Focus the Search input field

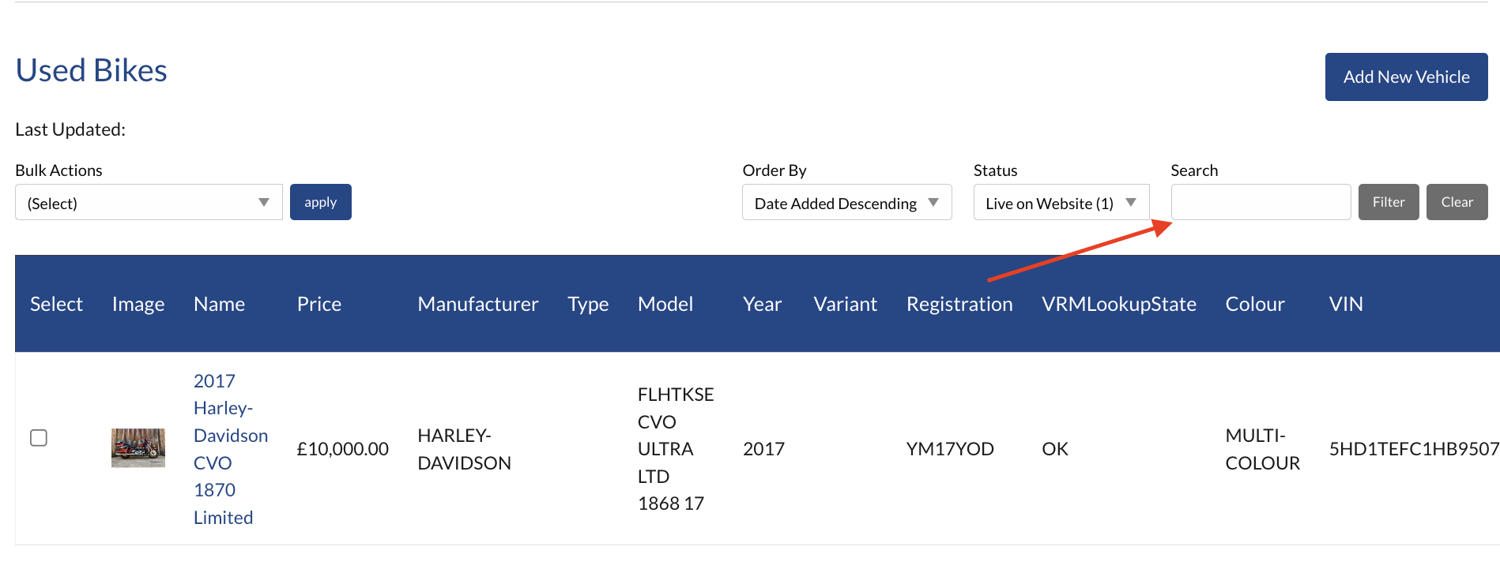pos(1261,203)
